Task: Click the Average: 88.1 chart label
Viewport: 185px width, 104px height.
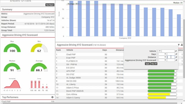Action: 73,4
